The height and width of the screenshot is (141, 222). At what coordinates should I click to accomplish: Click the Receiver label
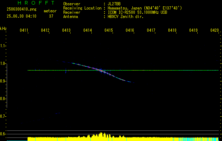tap(72, 12)
